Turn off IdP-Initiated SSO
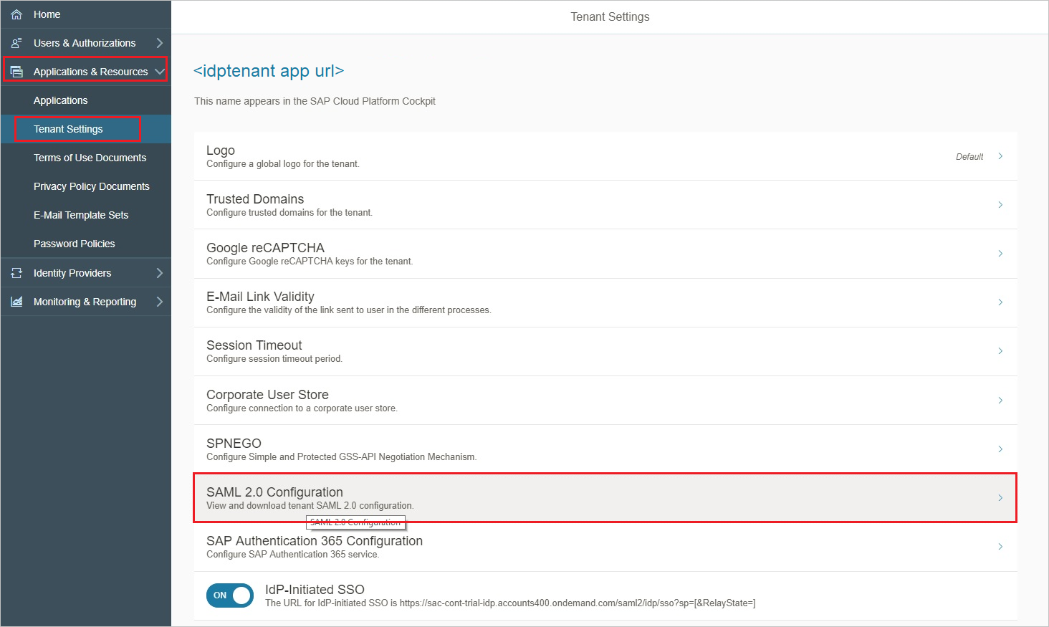 point(229,595)
